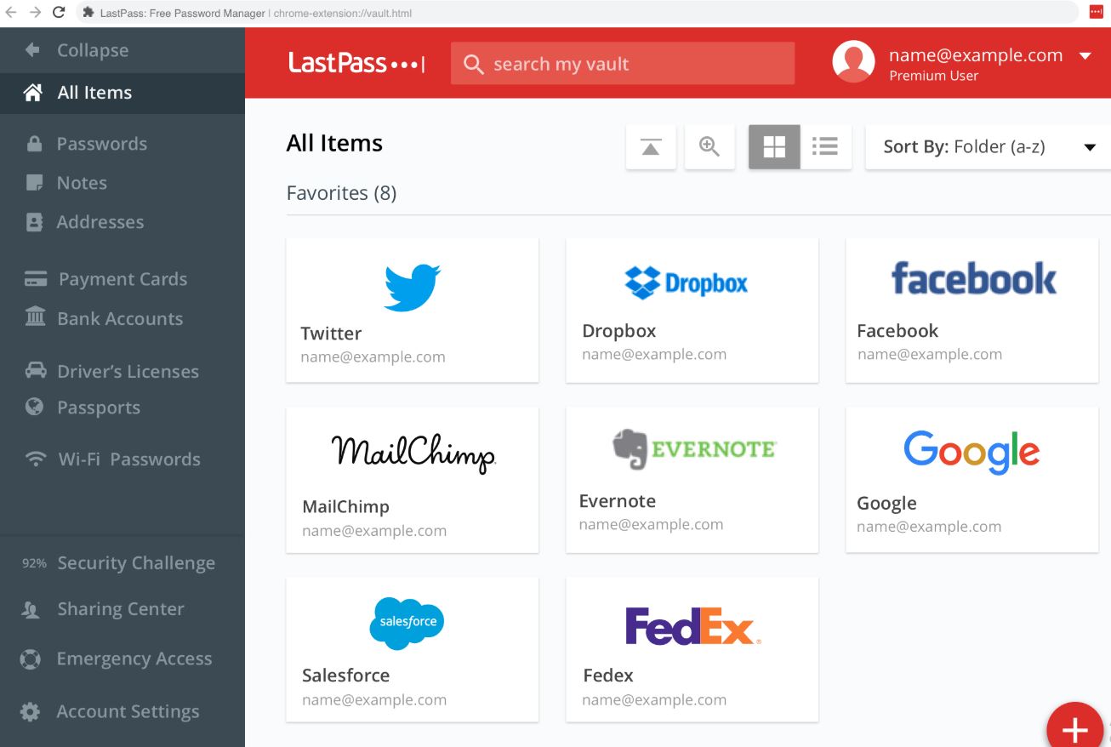Add a new item with red plus button
This screenshot has width=1111, height=747.
coord(1075,729)
